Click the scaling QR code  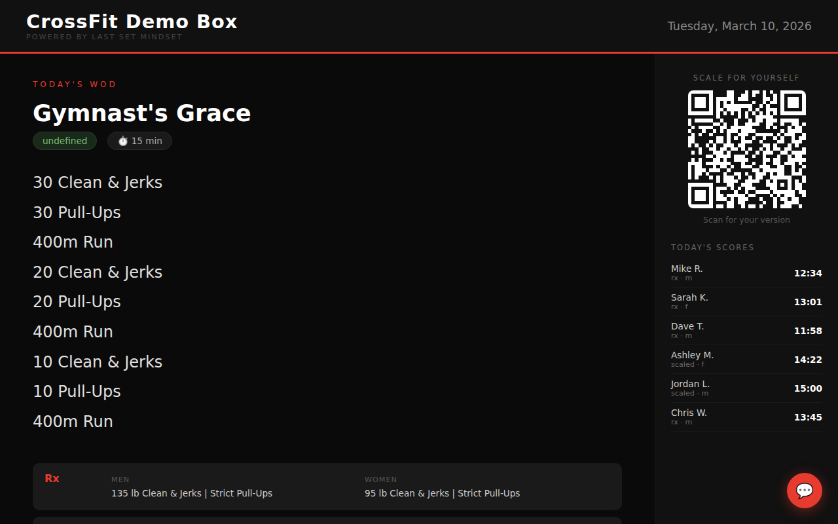pos(746,149)
